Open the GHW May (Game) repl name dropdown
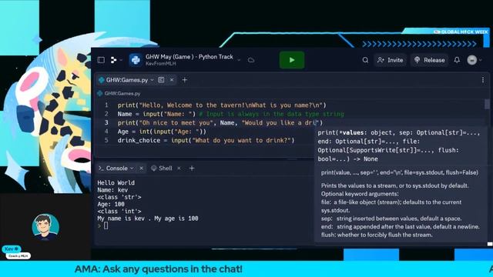493x277 pixels. [x=240, y=60]
